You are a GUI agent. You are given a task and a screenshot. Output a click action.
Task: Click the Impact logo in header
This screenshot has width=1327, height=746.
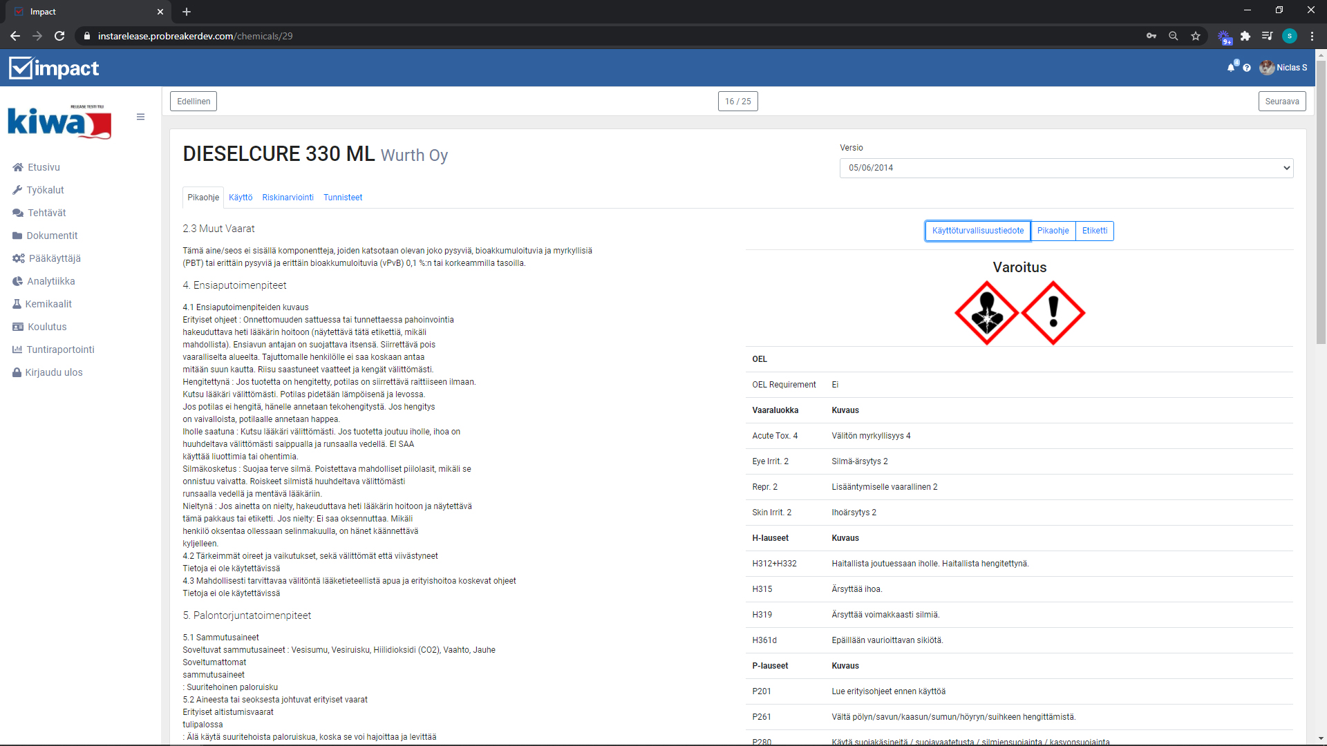pos(54,68)
